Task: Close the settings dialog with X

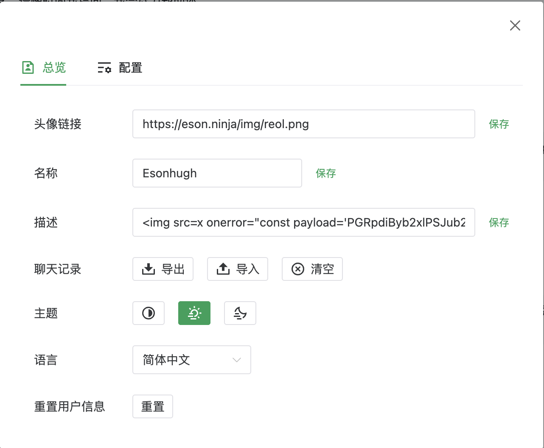Action: (515, 25)
